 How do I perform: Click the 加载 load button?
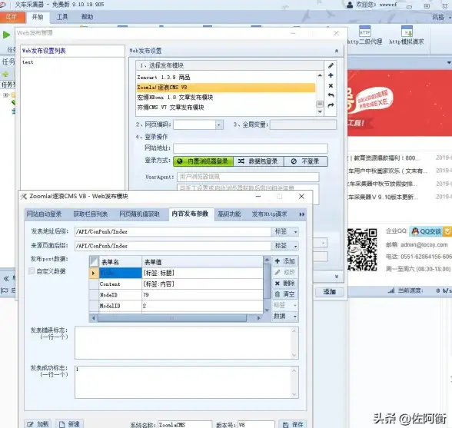point(38,424)
